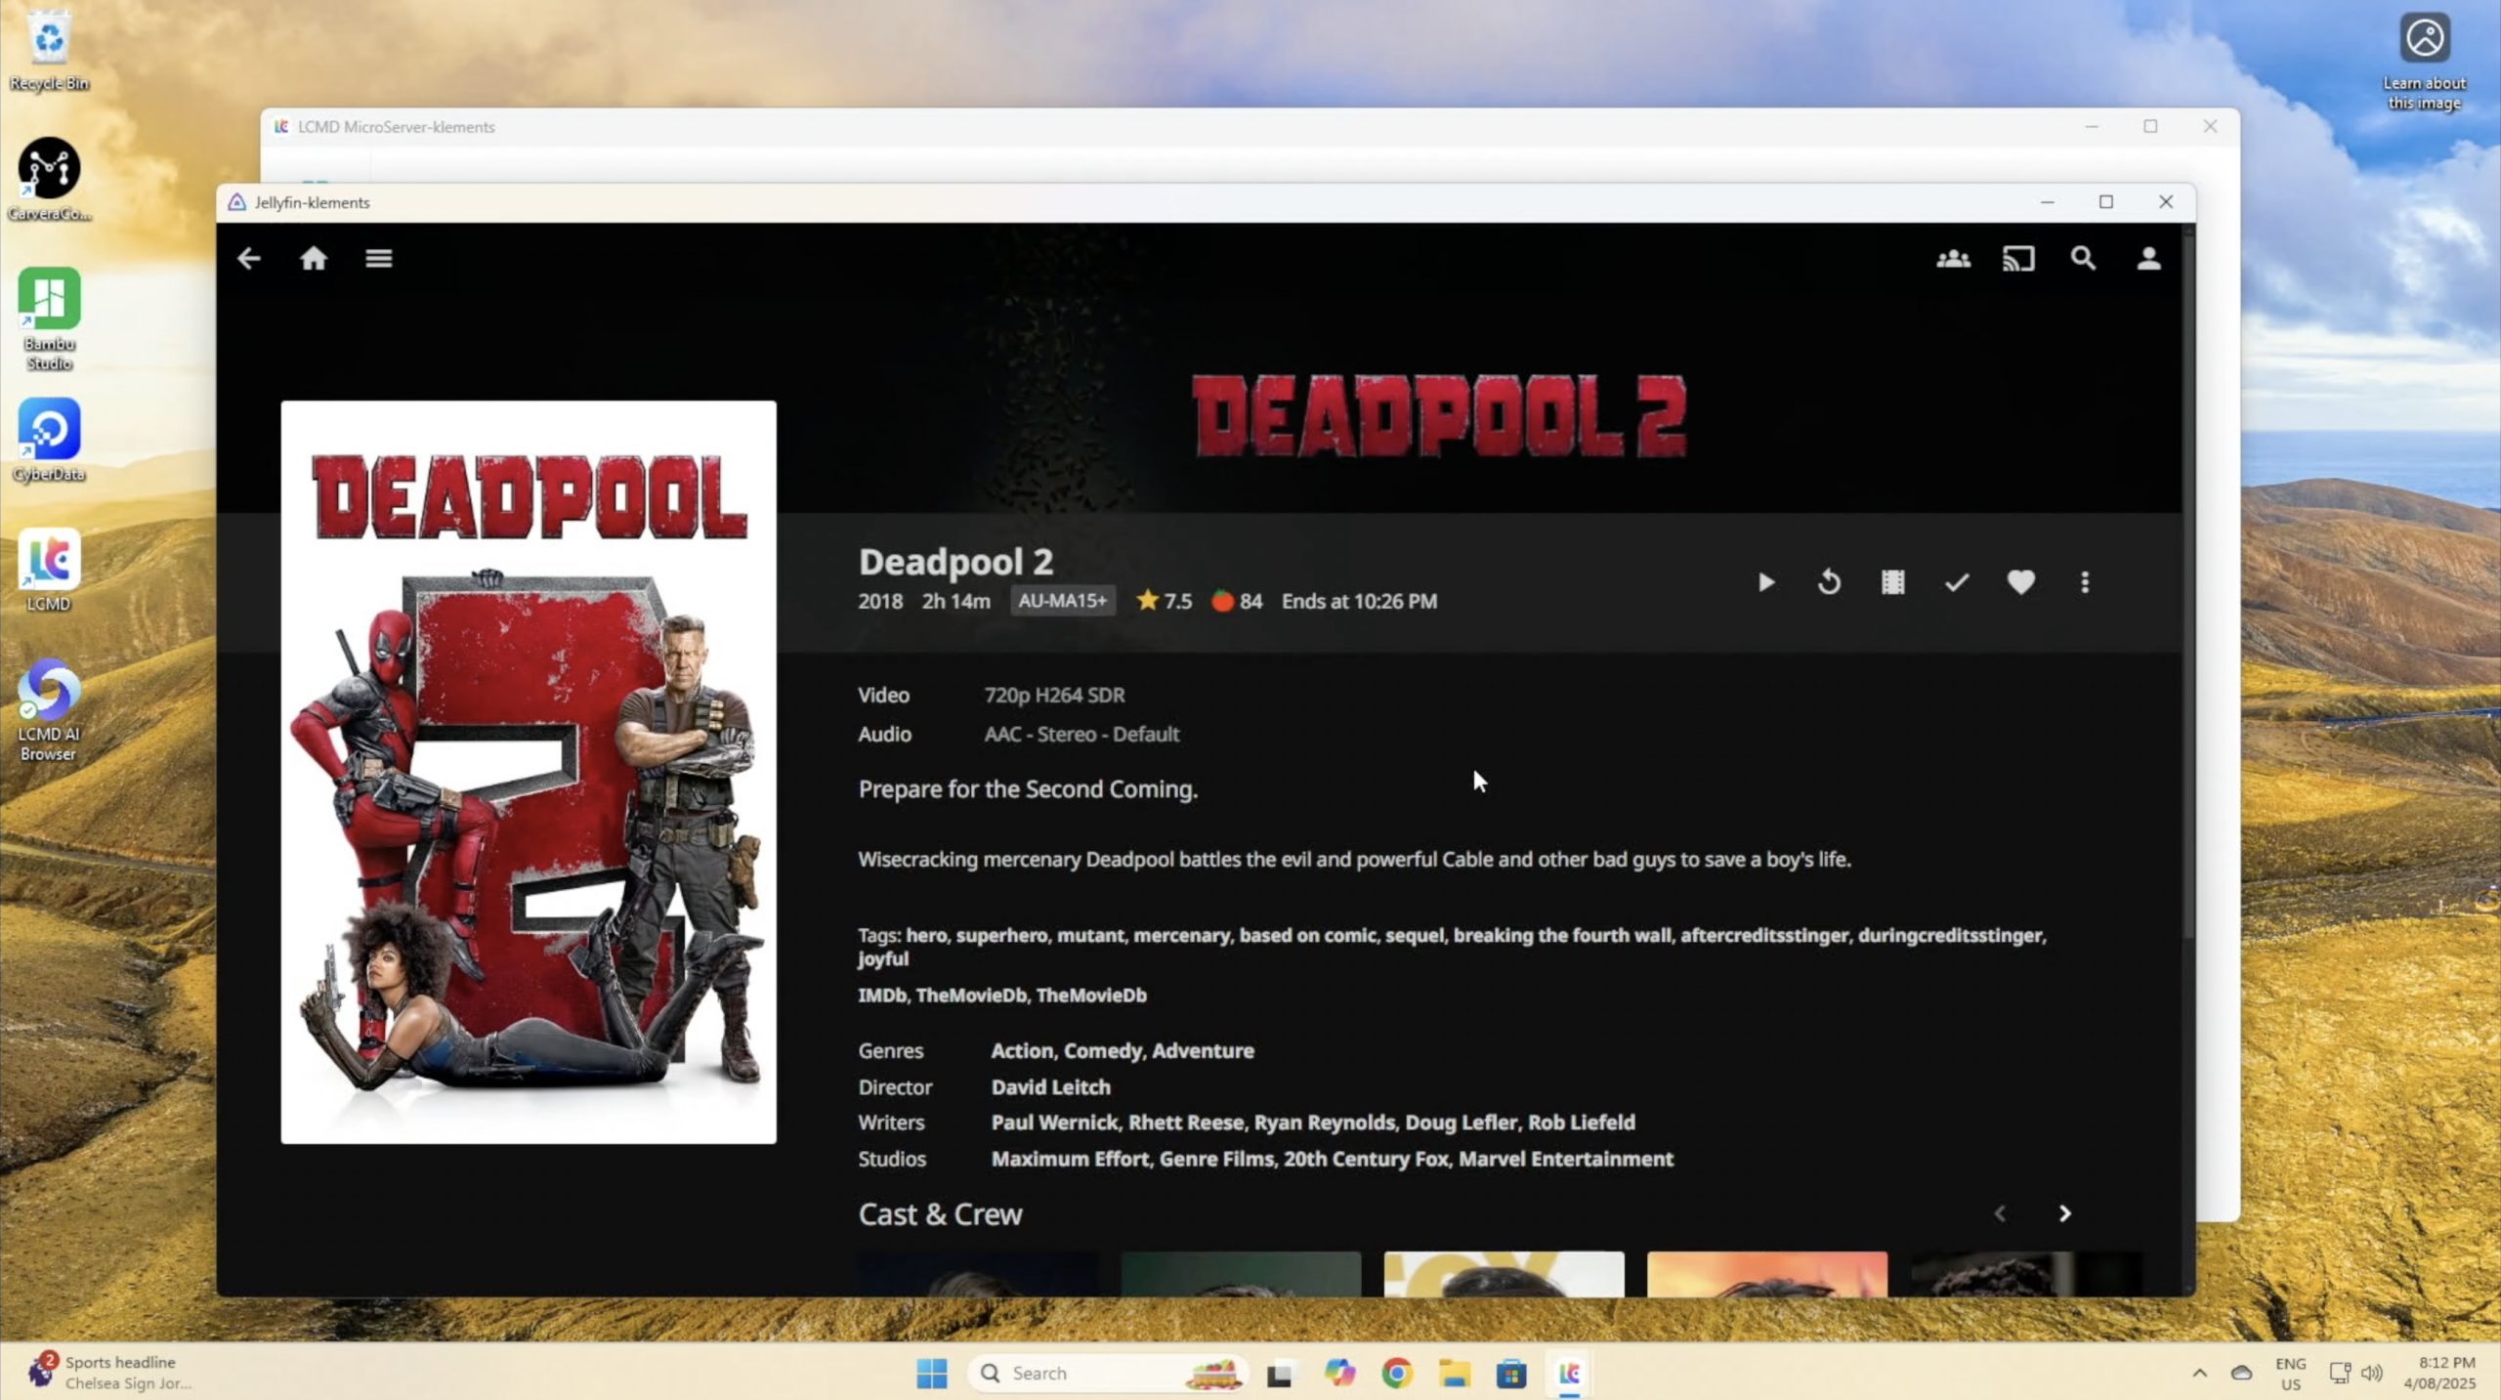Image resolution: width=2501 pixels, height=1400 pixels.
Task: Click the resume/replay circular arrow icon
Action: click(x=1829, y=583)
